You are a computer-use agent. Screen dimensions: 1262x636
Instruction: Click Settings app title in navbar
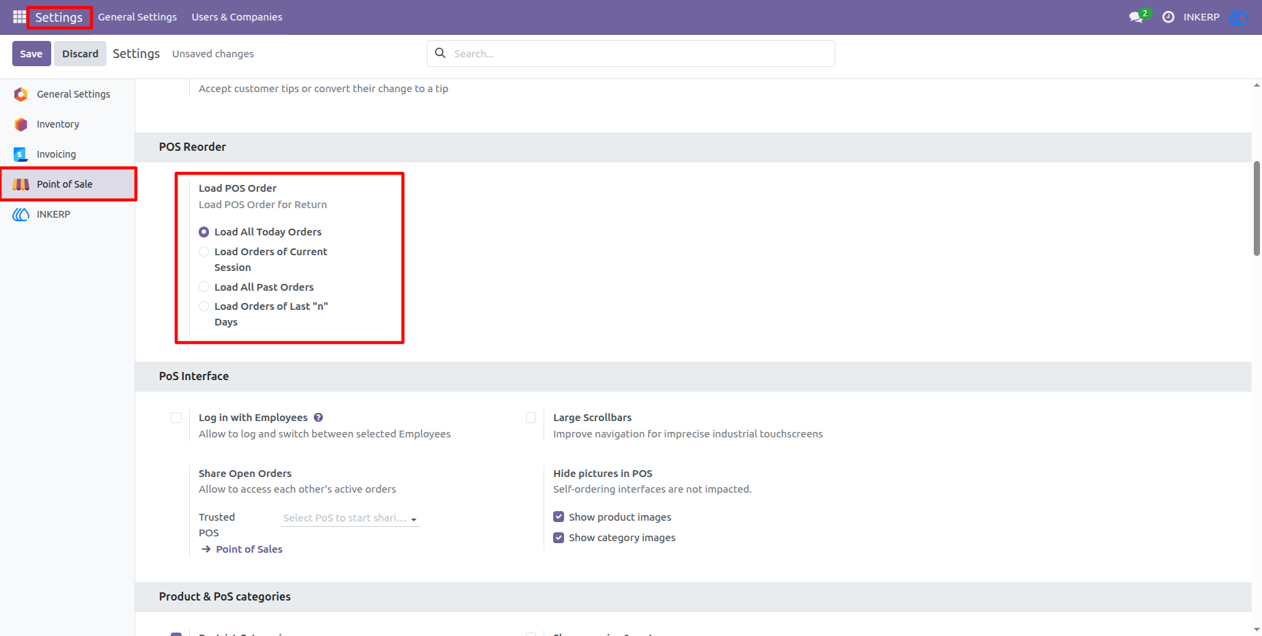point(59,17)
